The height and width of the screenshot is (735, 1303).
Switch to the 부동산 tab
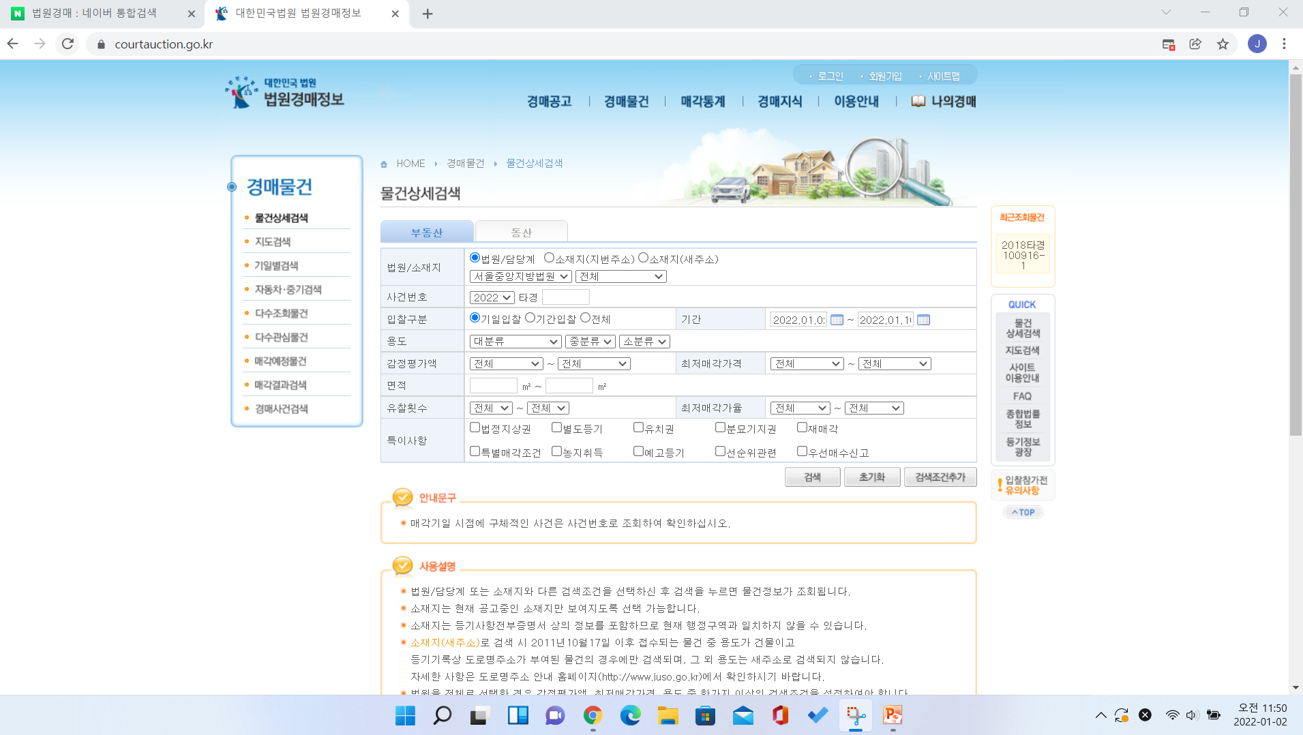427,232
